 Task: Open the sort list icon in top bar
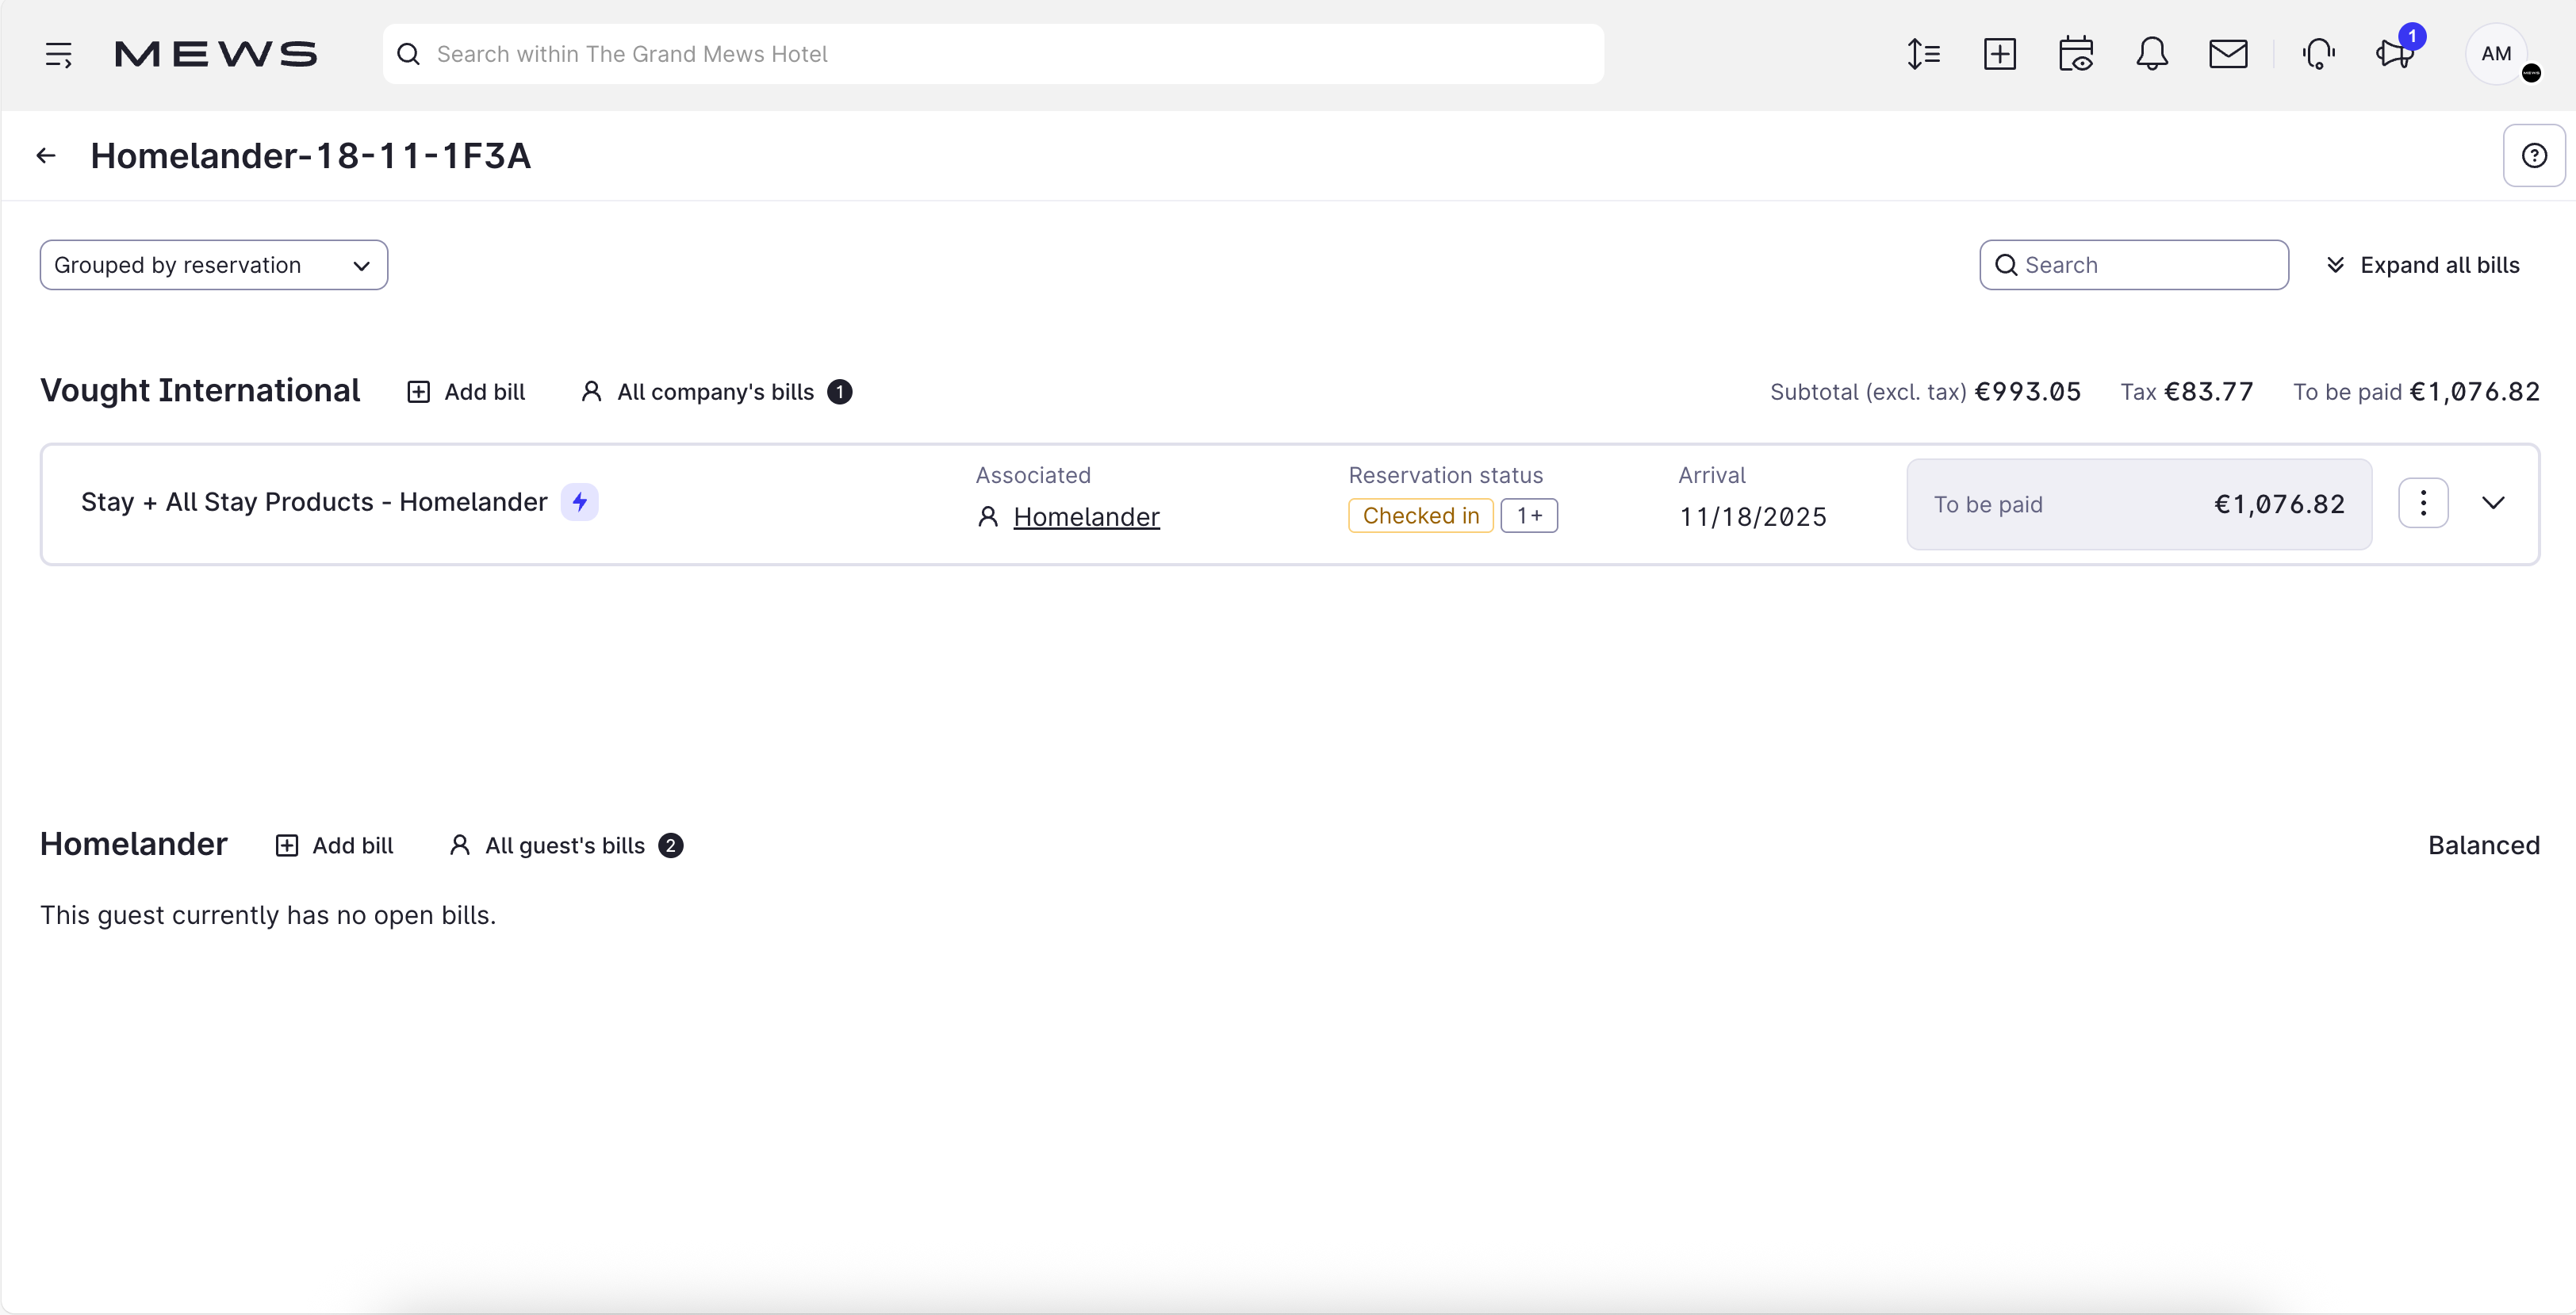1923,54
